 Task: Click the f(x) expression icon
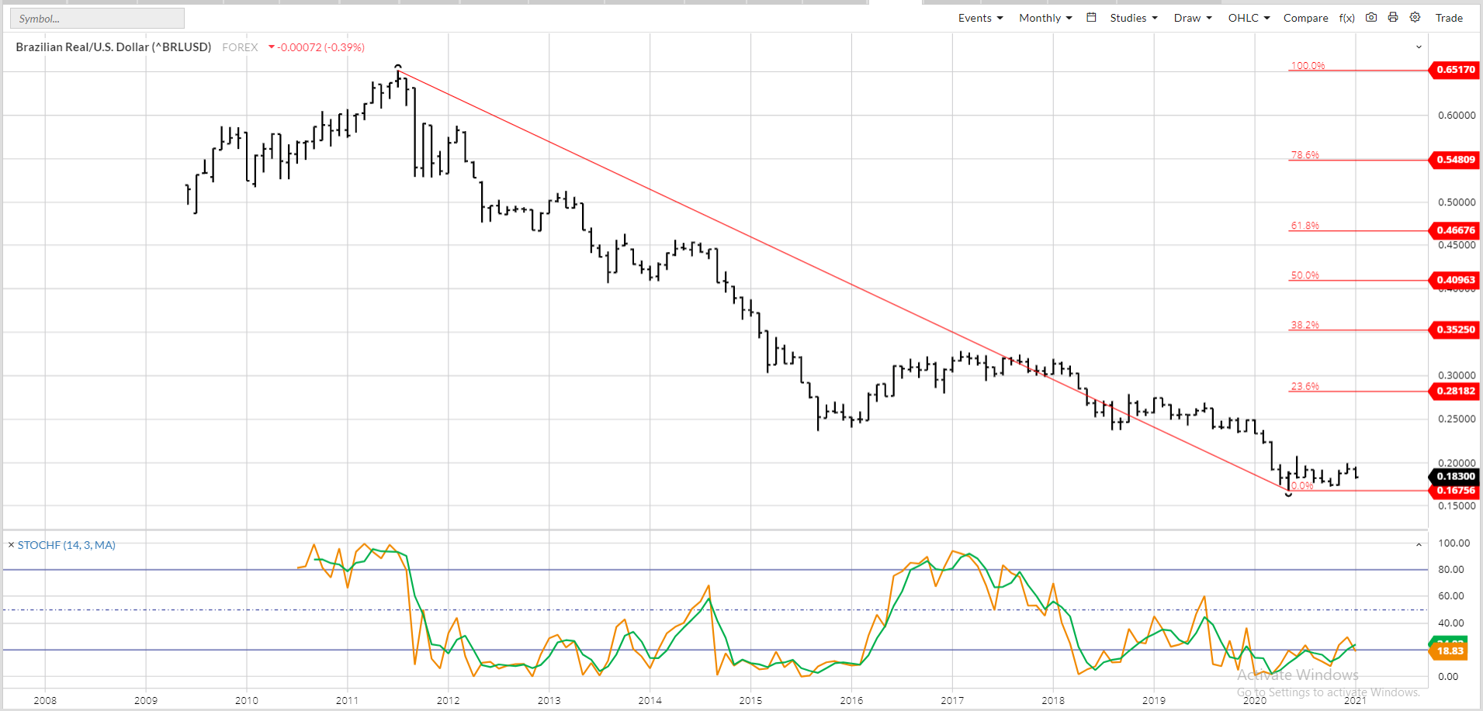1346,18
